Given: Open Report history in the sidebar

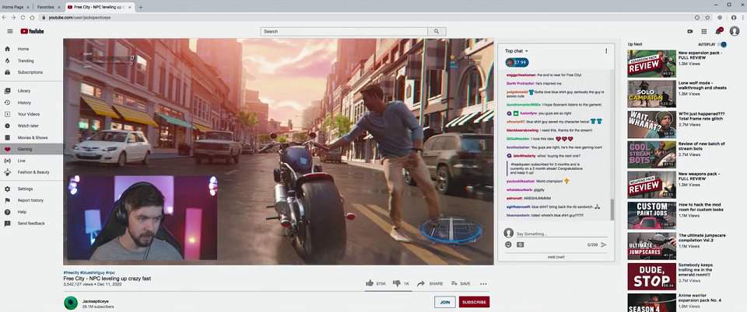Looking at the screenshot, I should [x=31, y=200].
